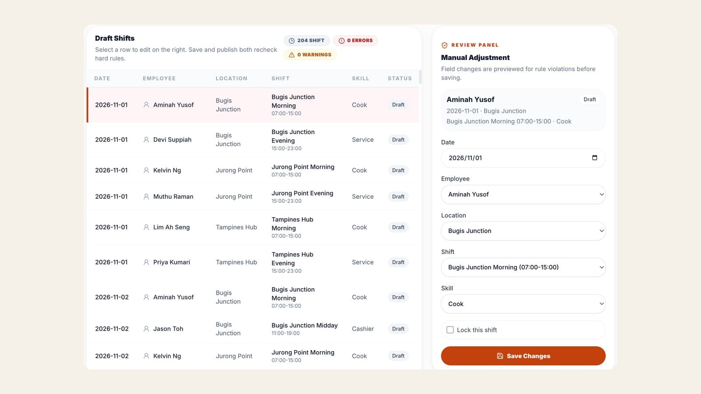Screen dimensions: 701x394
Task: Click the person icon next to Muthu Raman
Action: click(146, 197)
